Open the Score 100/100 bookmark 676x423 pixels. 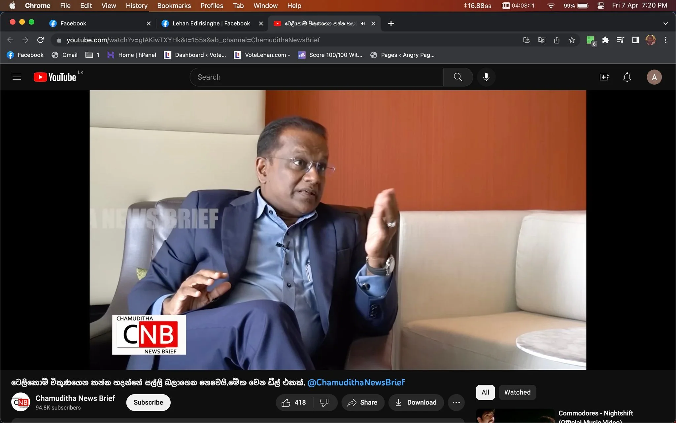click(x=330, y=55)
